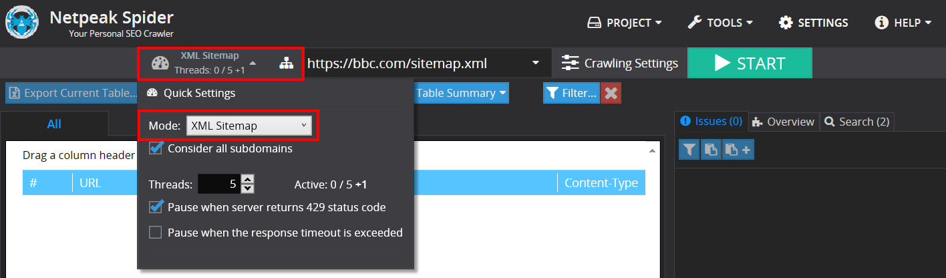This screenshot has width=946, height=278.
Task: Collapse quick settings via the up arrow
Action: 253,63
